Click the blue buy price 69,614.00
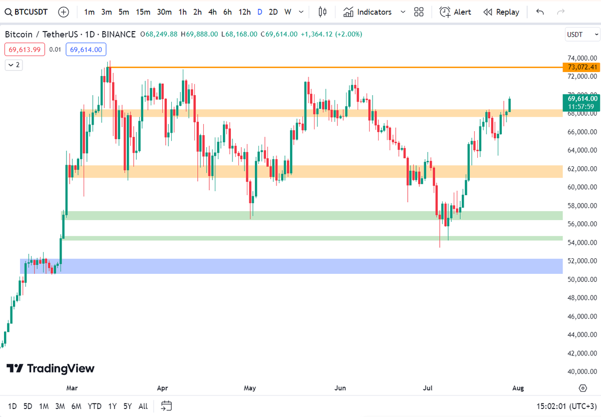The width and height of the screenshot is (601, 417). (86, 50)
